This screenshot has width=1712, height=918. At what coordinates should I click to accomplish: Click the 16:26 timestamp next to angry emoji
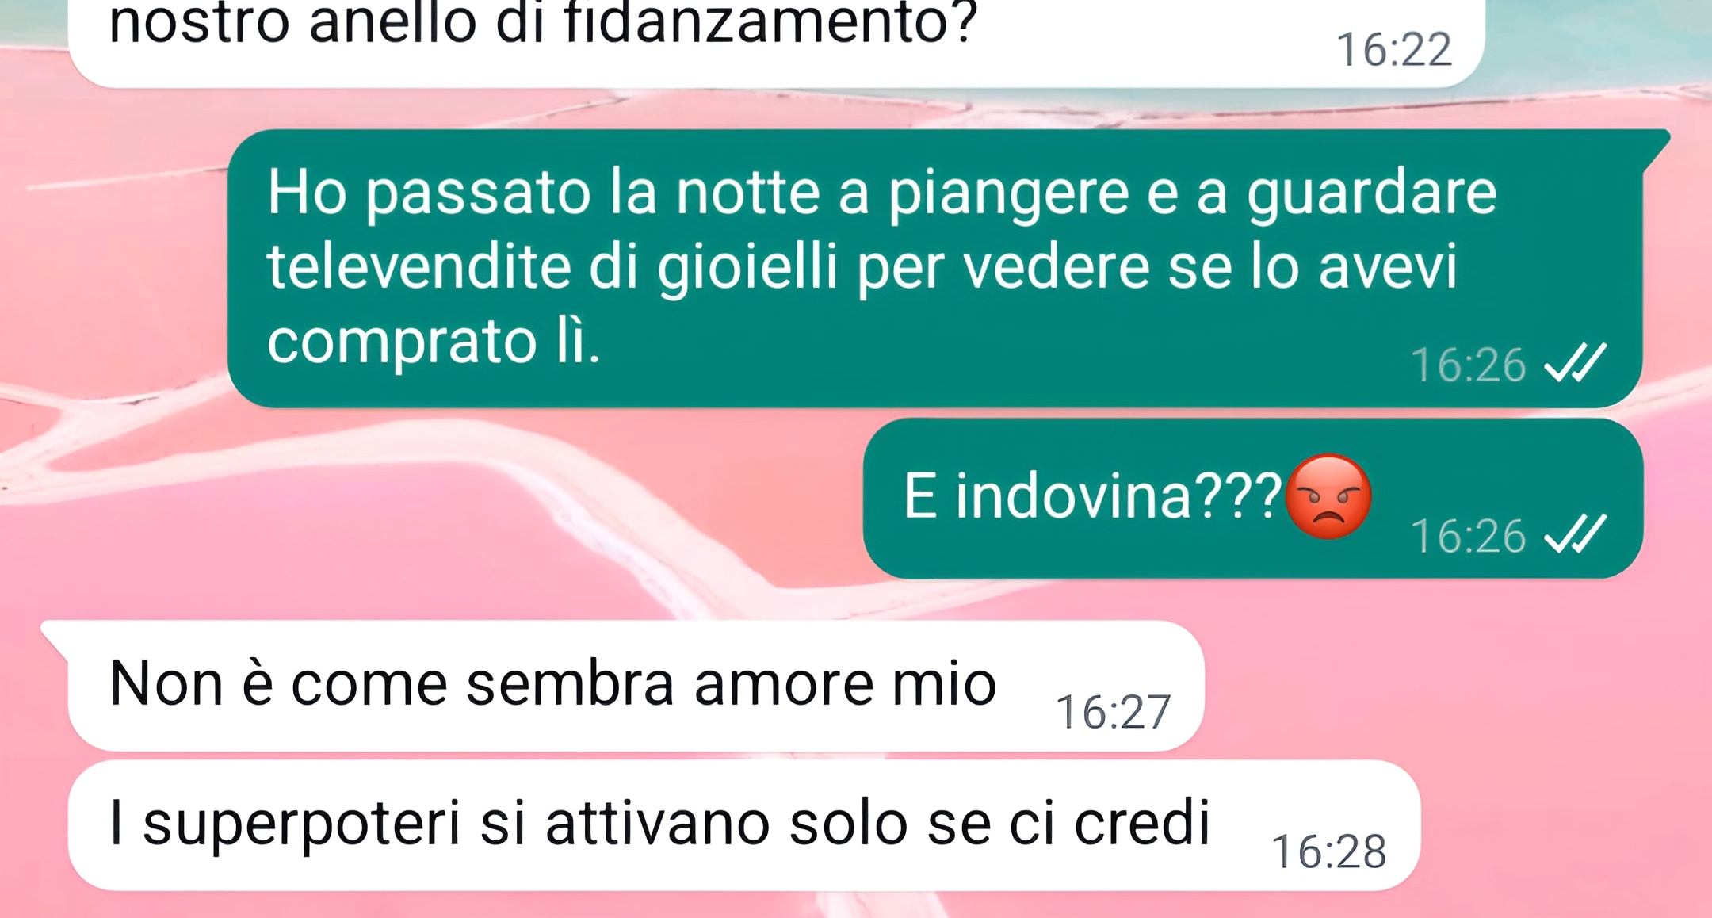click(1468, 536)
